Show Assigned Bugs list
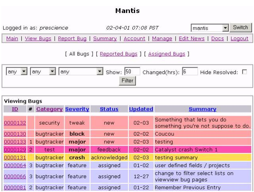254x192 pixels. (167, 54)
